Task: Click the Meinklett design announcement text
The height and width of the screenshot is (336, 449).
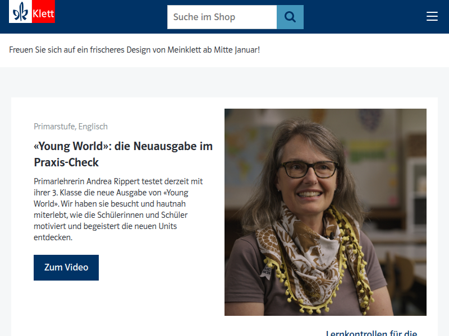Action: pos(135,50)
